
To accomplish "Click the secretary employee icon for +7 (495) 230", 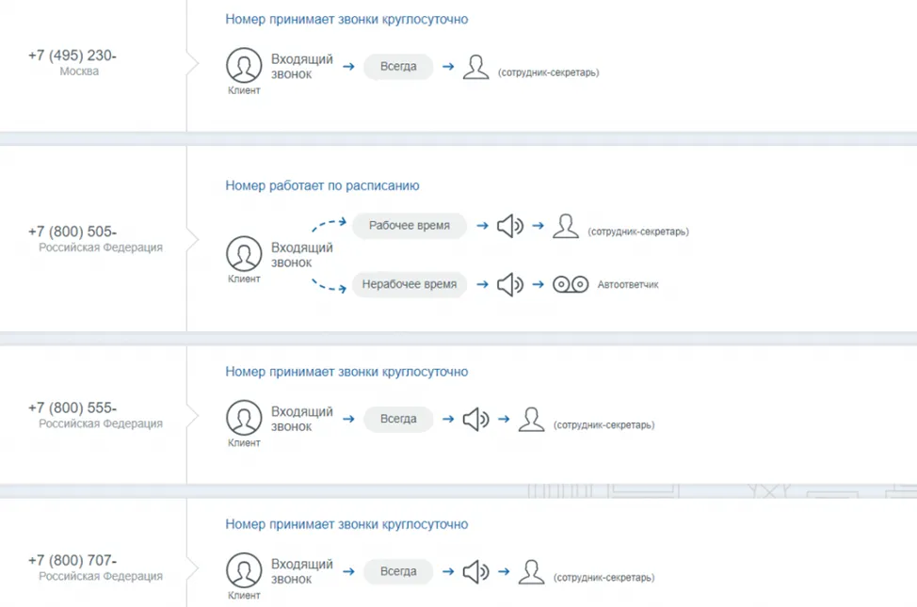I will click(476, 67).
